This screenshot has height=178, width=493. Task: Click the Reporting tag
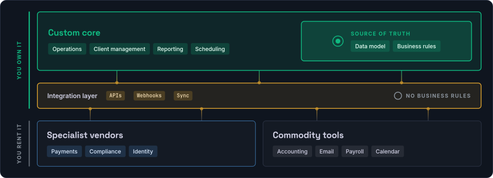pyautogui.click(x=170, y=49)
